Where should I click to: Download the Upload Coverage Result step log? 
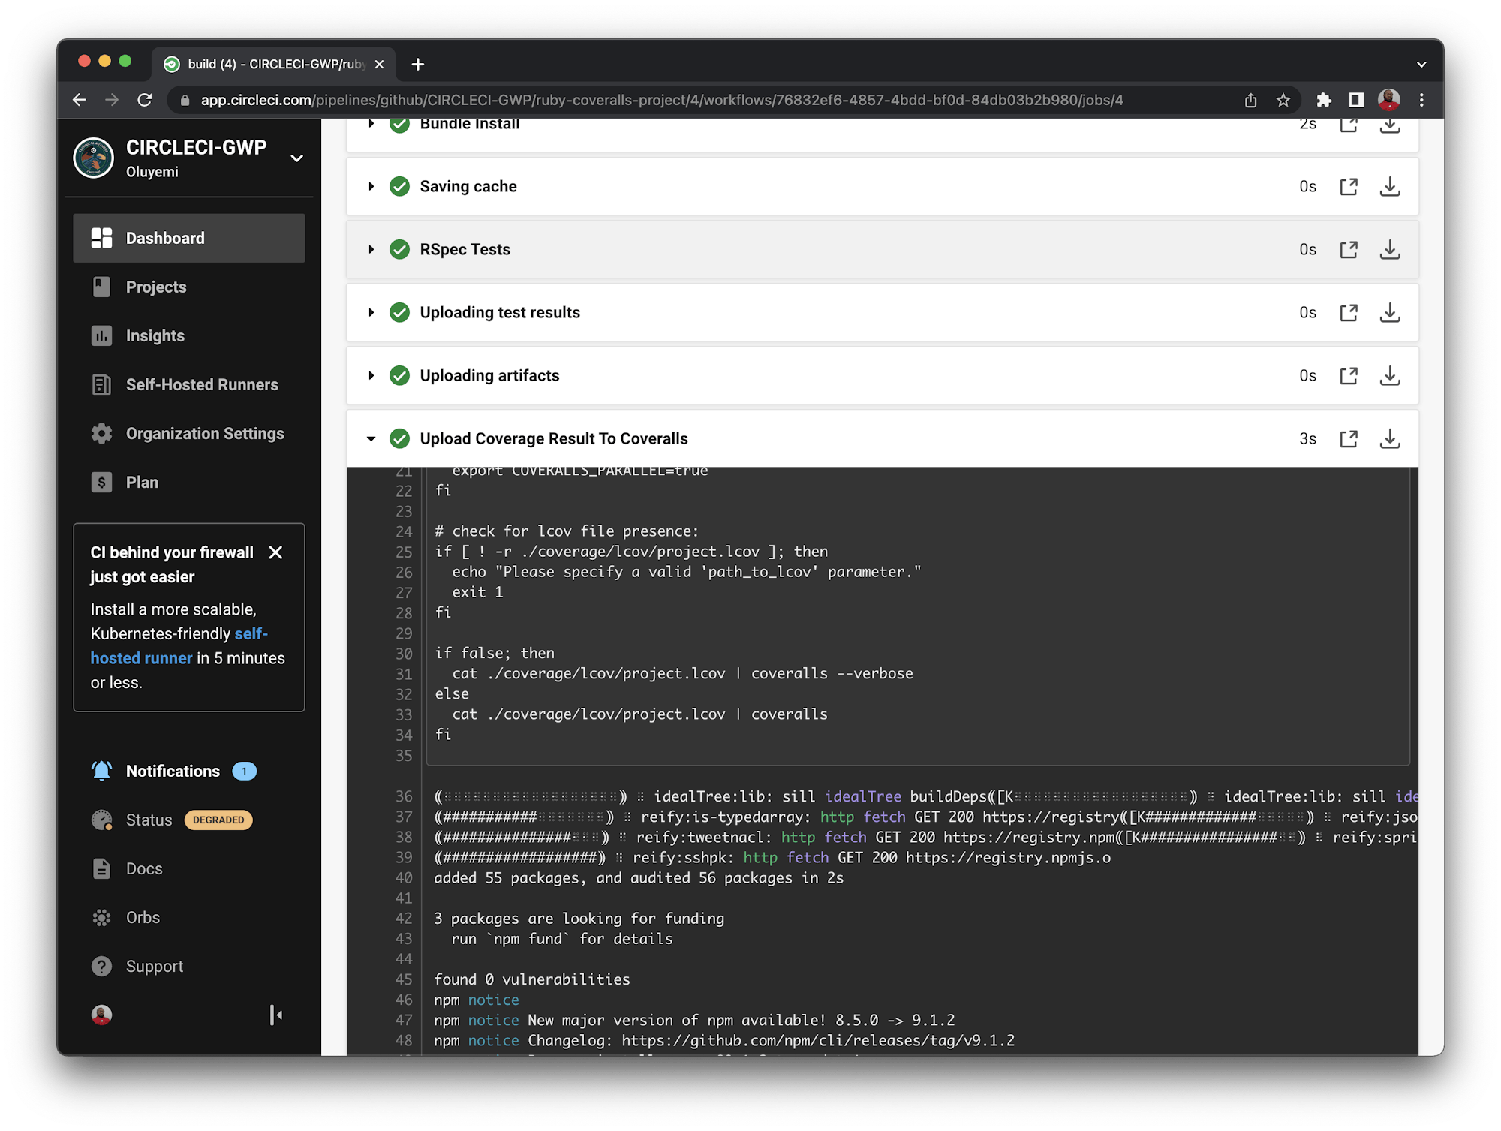(1389, 438)
